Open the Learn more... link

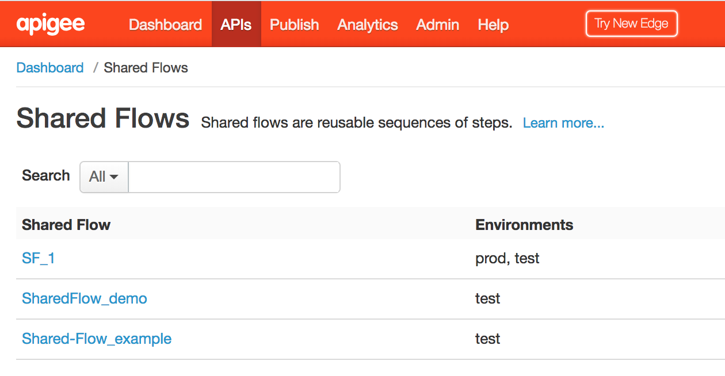pos(563,123)
